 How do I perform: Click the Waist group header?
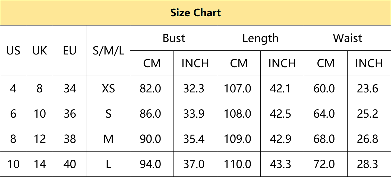(x=348, y=38)
